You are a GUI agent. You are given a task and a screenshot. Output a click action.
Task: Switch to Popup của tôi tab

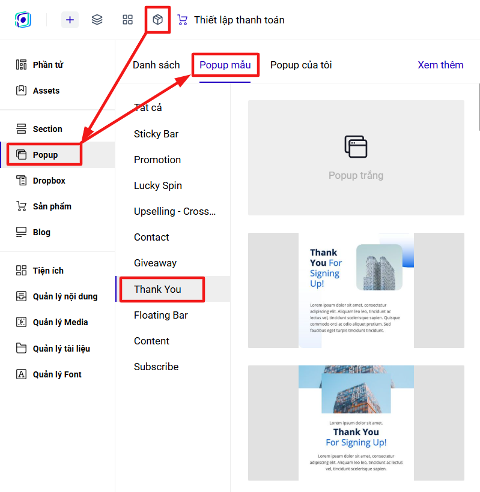pyautogui.click(x=301, y=65)
